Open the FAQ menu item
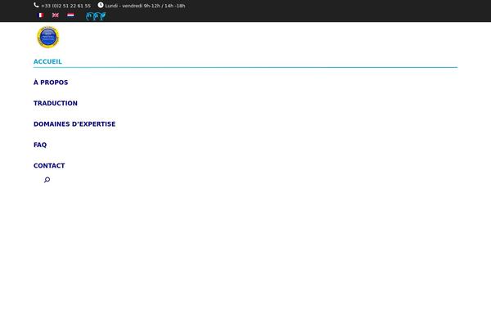The image size is (491, 327). tap(40, 145)
